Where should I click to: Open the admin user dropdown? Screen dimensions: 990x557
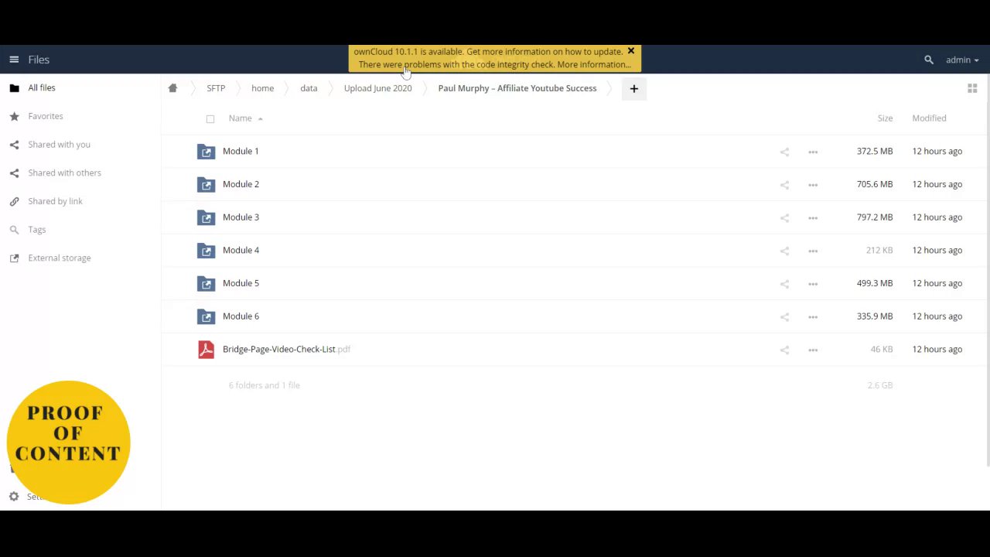(x=962, y=60)
